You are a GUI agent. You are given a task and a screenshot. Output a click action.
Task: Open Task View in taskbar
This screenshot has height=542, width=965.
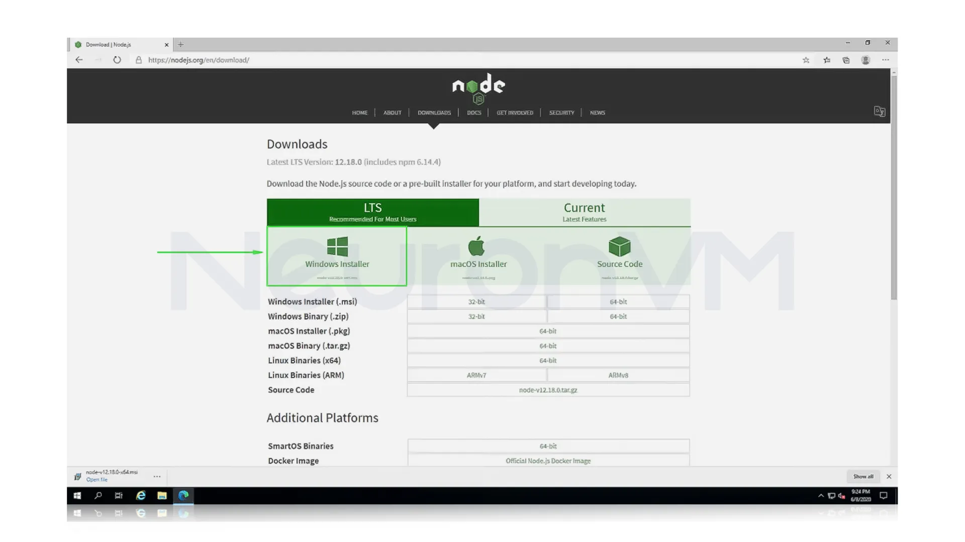(x=119, y=496)
